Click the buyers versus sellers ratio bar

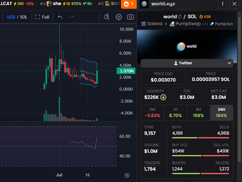[201, 174]
